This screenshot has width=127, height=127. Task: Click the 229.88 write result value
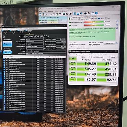click(x=111, y=74)
